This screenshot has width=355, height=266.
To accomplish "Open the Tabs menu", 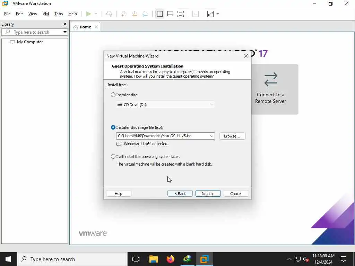I will tap(58, 14).
